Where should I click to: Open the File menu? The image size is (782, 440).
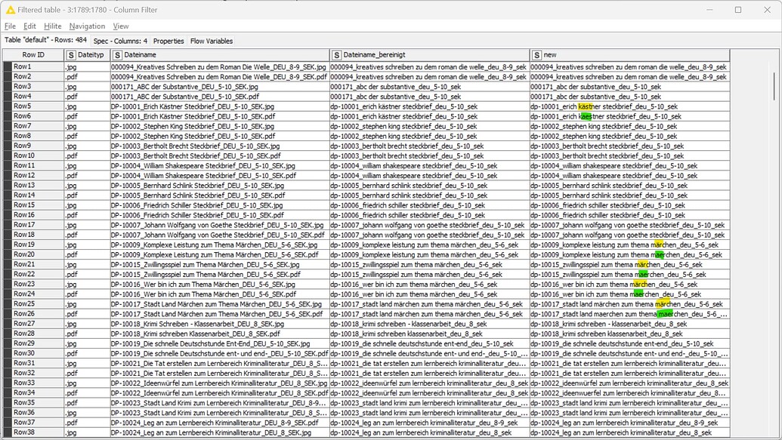tap(11, 25)
